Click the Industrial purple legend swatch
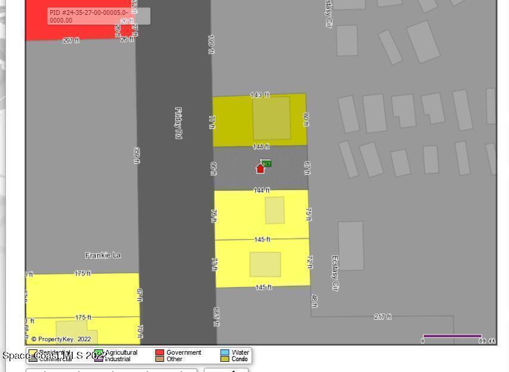The image size is (509, 372). click(x=98, y=359)
